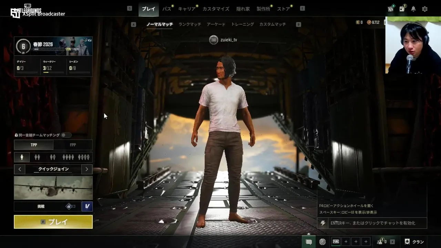
Task: Switch perspective to FPP
Action: coord(73,145)
